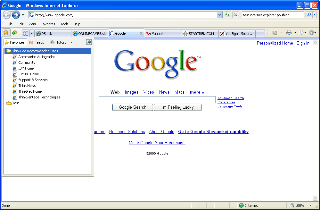Switch to the DSL.sk tab

point(53,33)
